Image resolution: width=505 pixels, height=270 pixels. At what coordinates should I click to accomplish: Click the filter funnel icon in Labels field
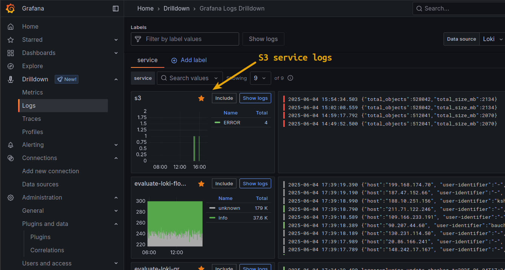(138, 39)
